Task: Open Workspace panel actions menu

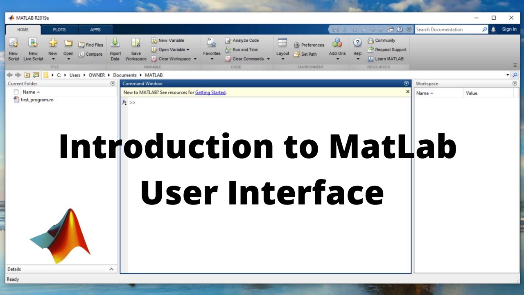Action: point(515,84)
